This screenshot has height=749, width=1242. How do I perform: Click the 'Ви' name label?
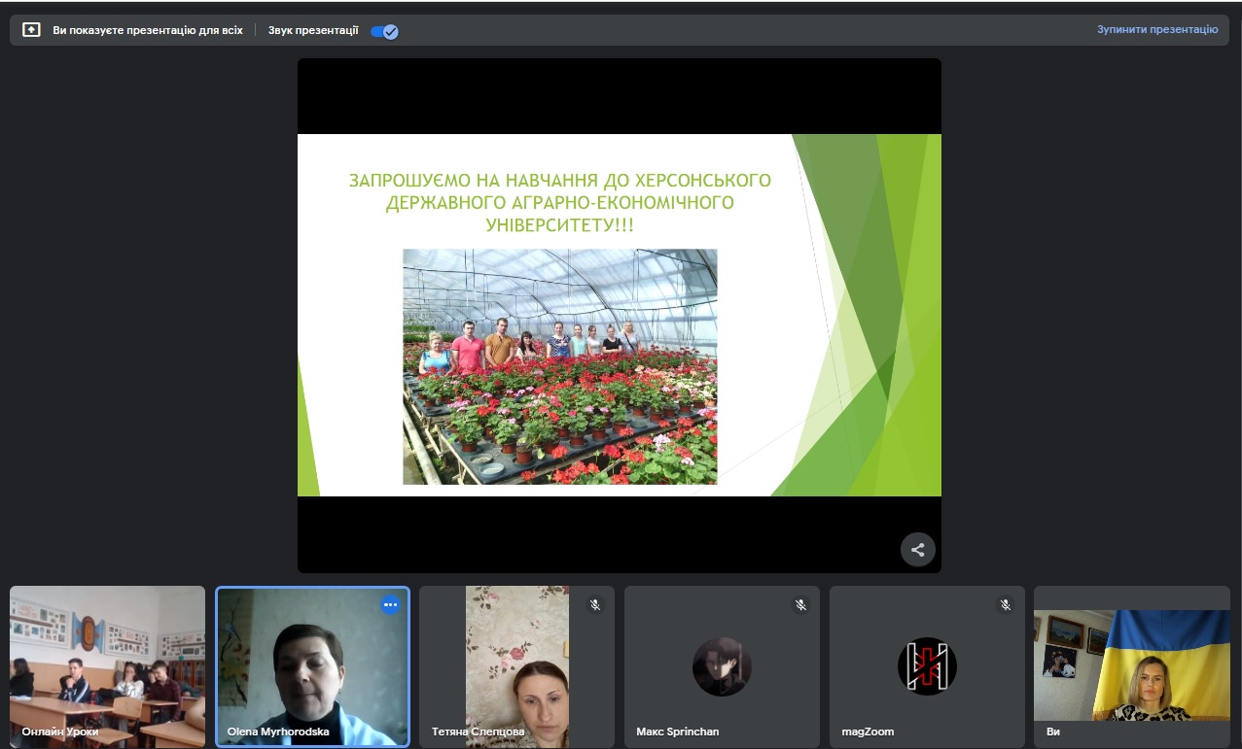click(x=1052, y=732)
